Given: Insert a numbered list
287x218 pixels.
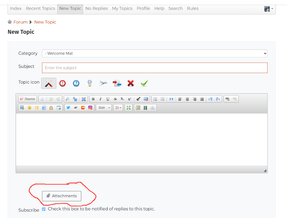Looking at the screenshot, I should point(155,99).
